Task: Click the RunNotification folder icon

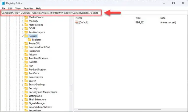Action: pos(26,69)
